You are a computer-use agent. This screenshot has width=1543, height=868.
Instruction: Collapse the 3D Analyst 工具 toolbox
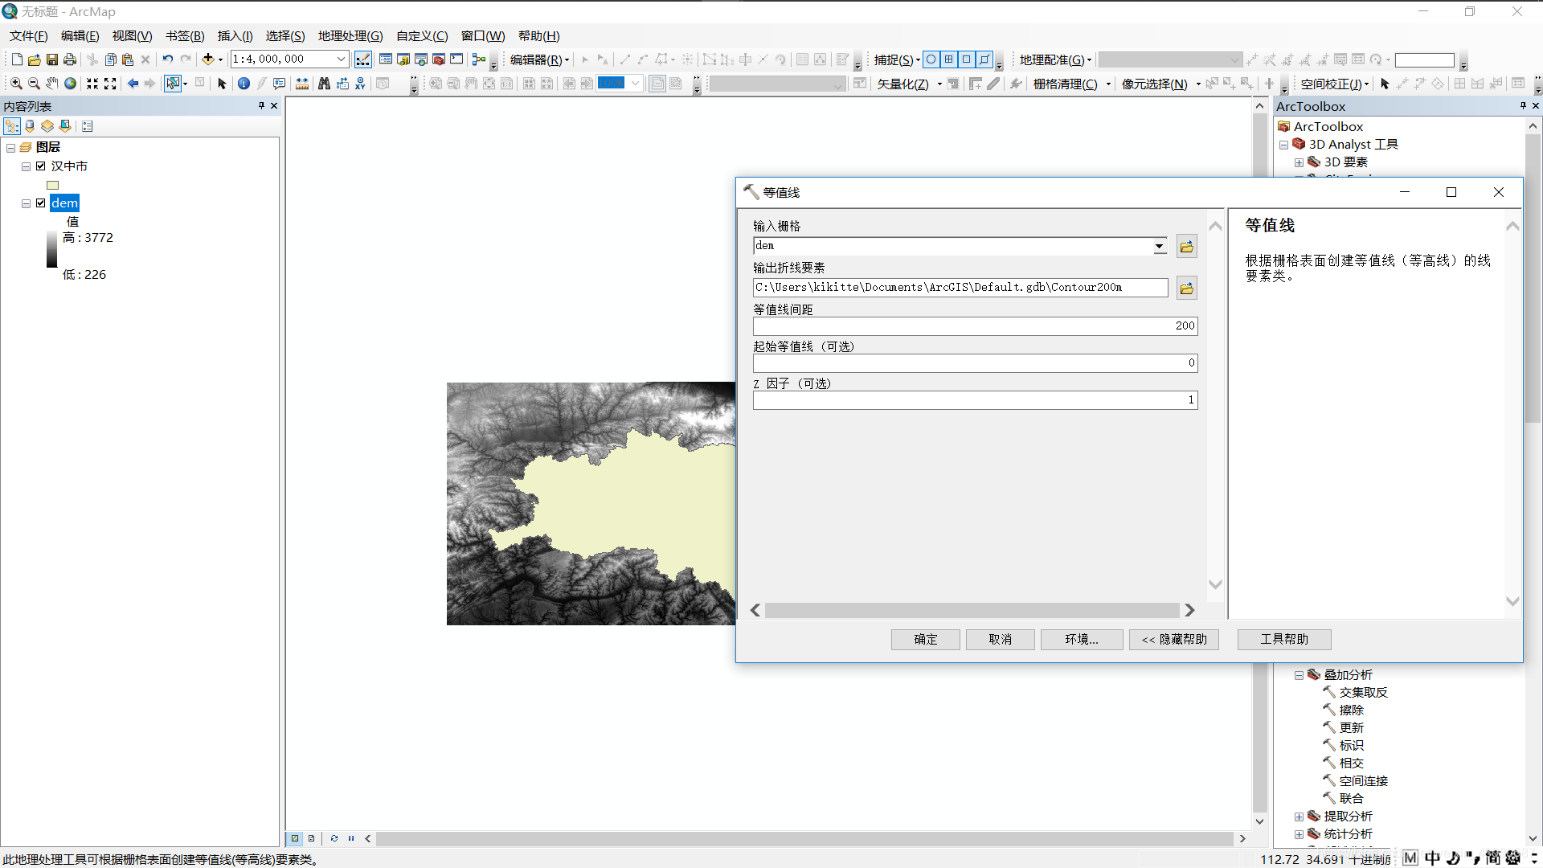click(1284, 145)
